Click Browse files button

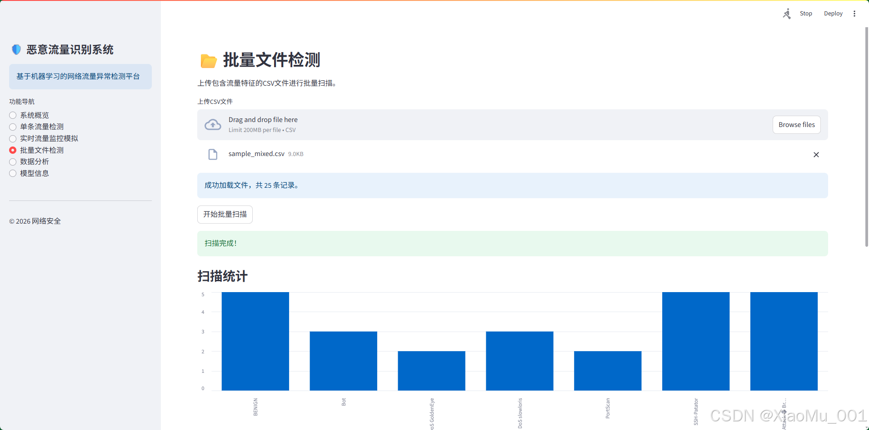coord(797,125)
